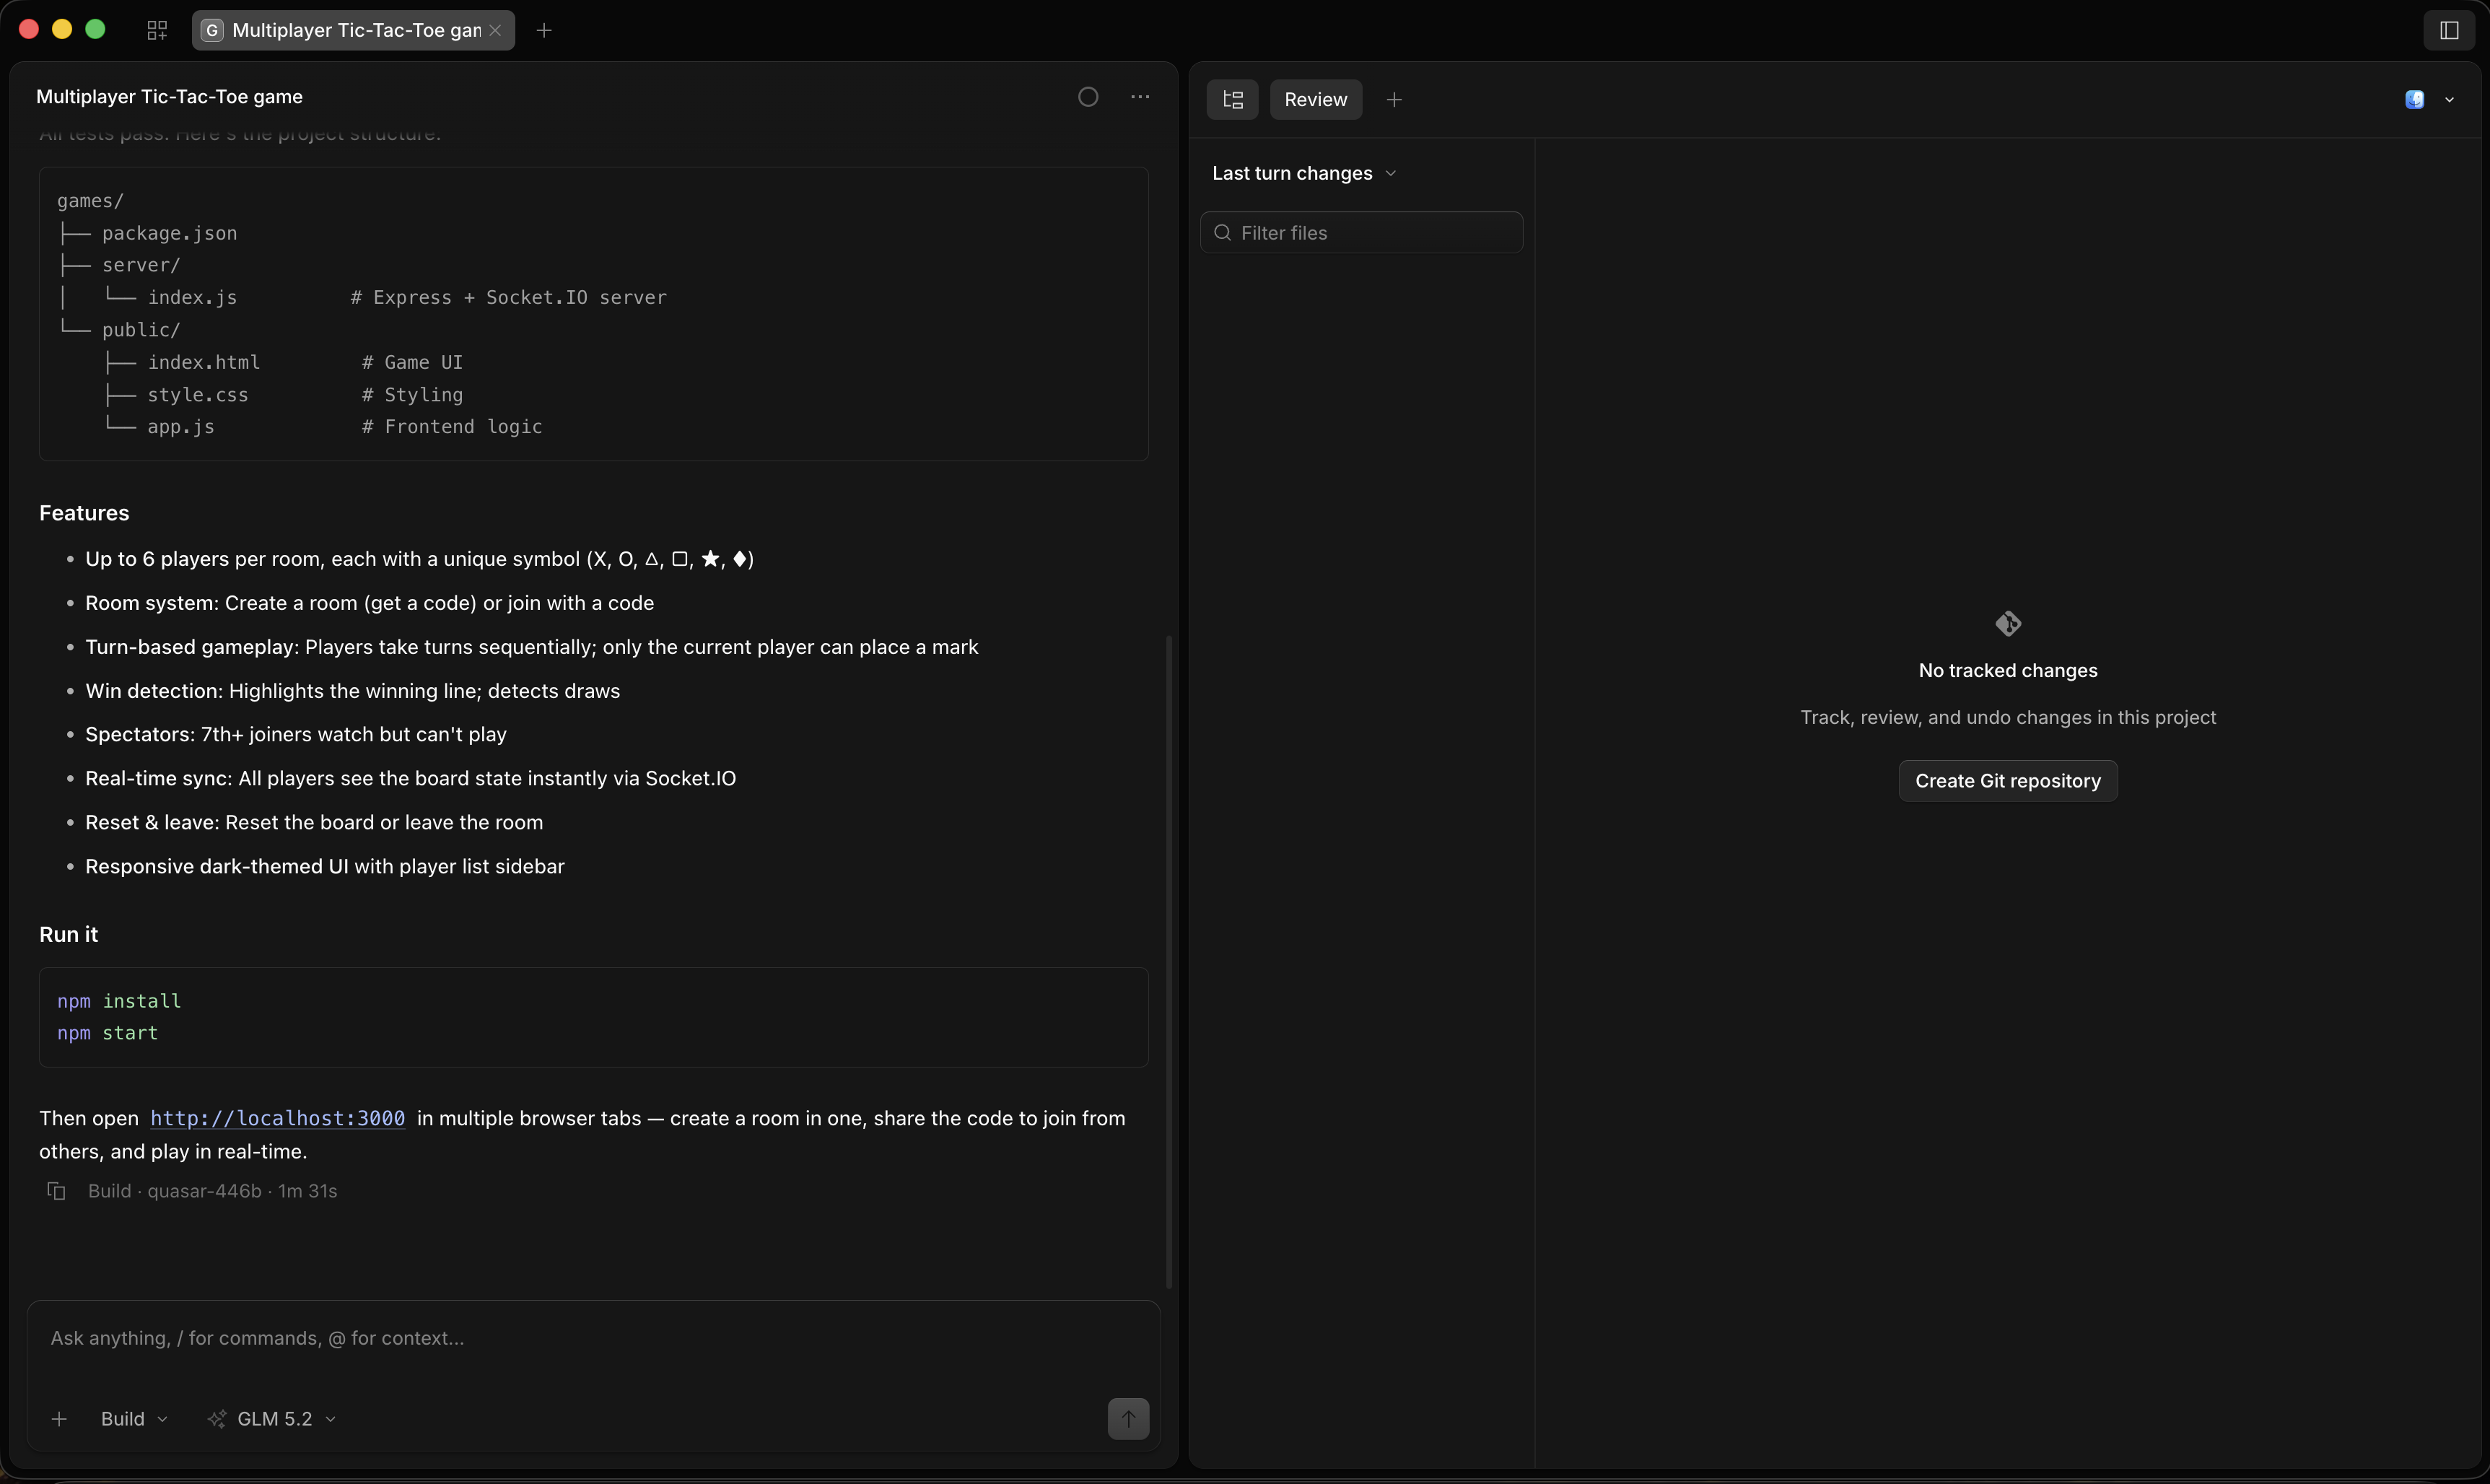Click the blue Finder app icon
Image resolution: width=2490 pixels, height=1484 pixels.
click(2414, 99)
